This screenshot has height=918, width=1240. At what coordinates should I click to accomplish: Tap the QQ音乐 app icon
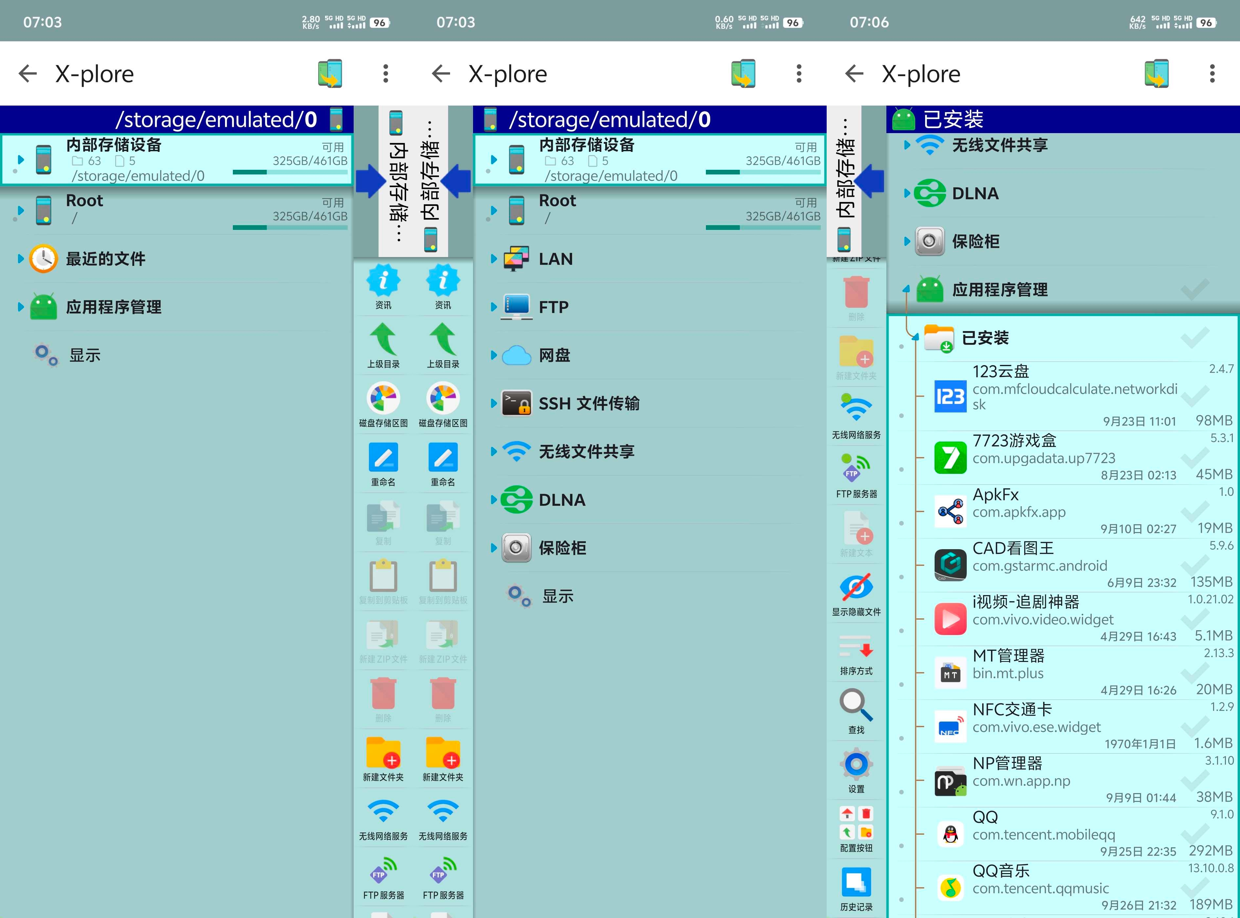[x=950, y=888]
